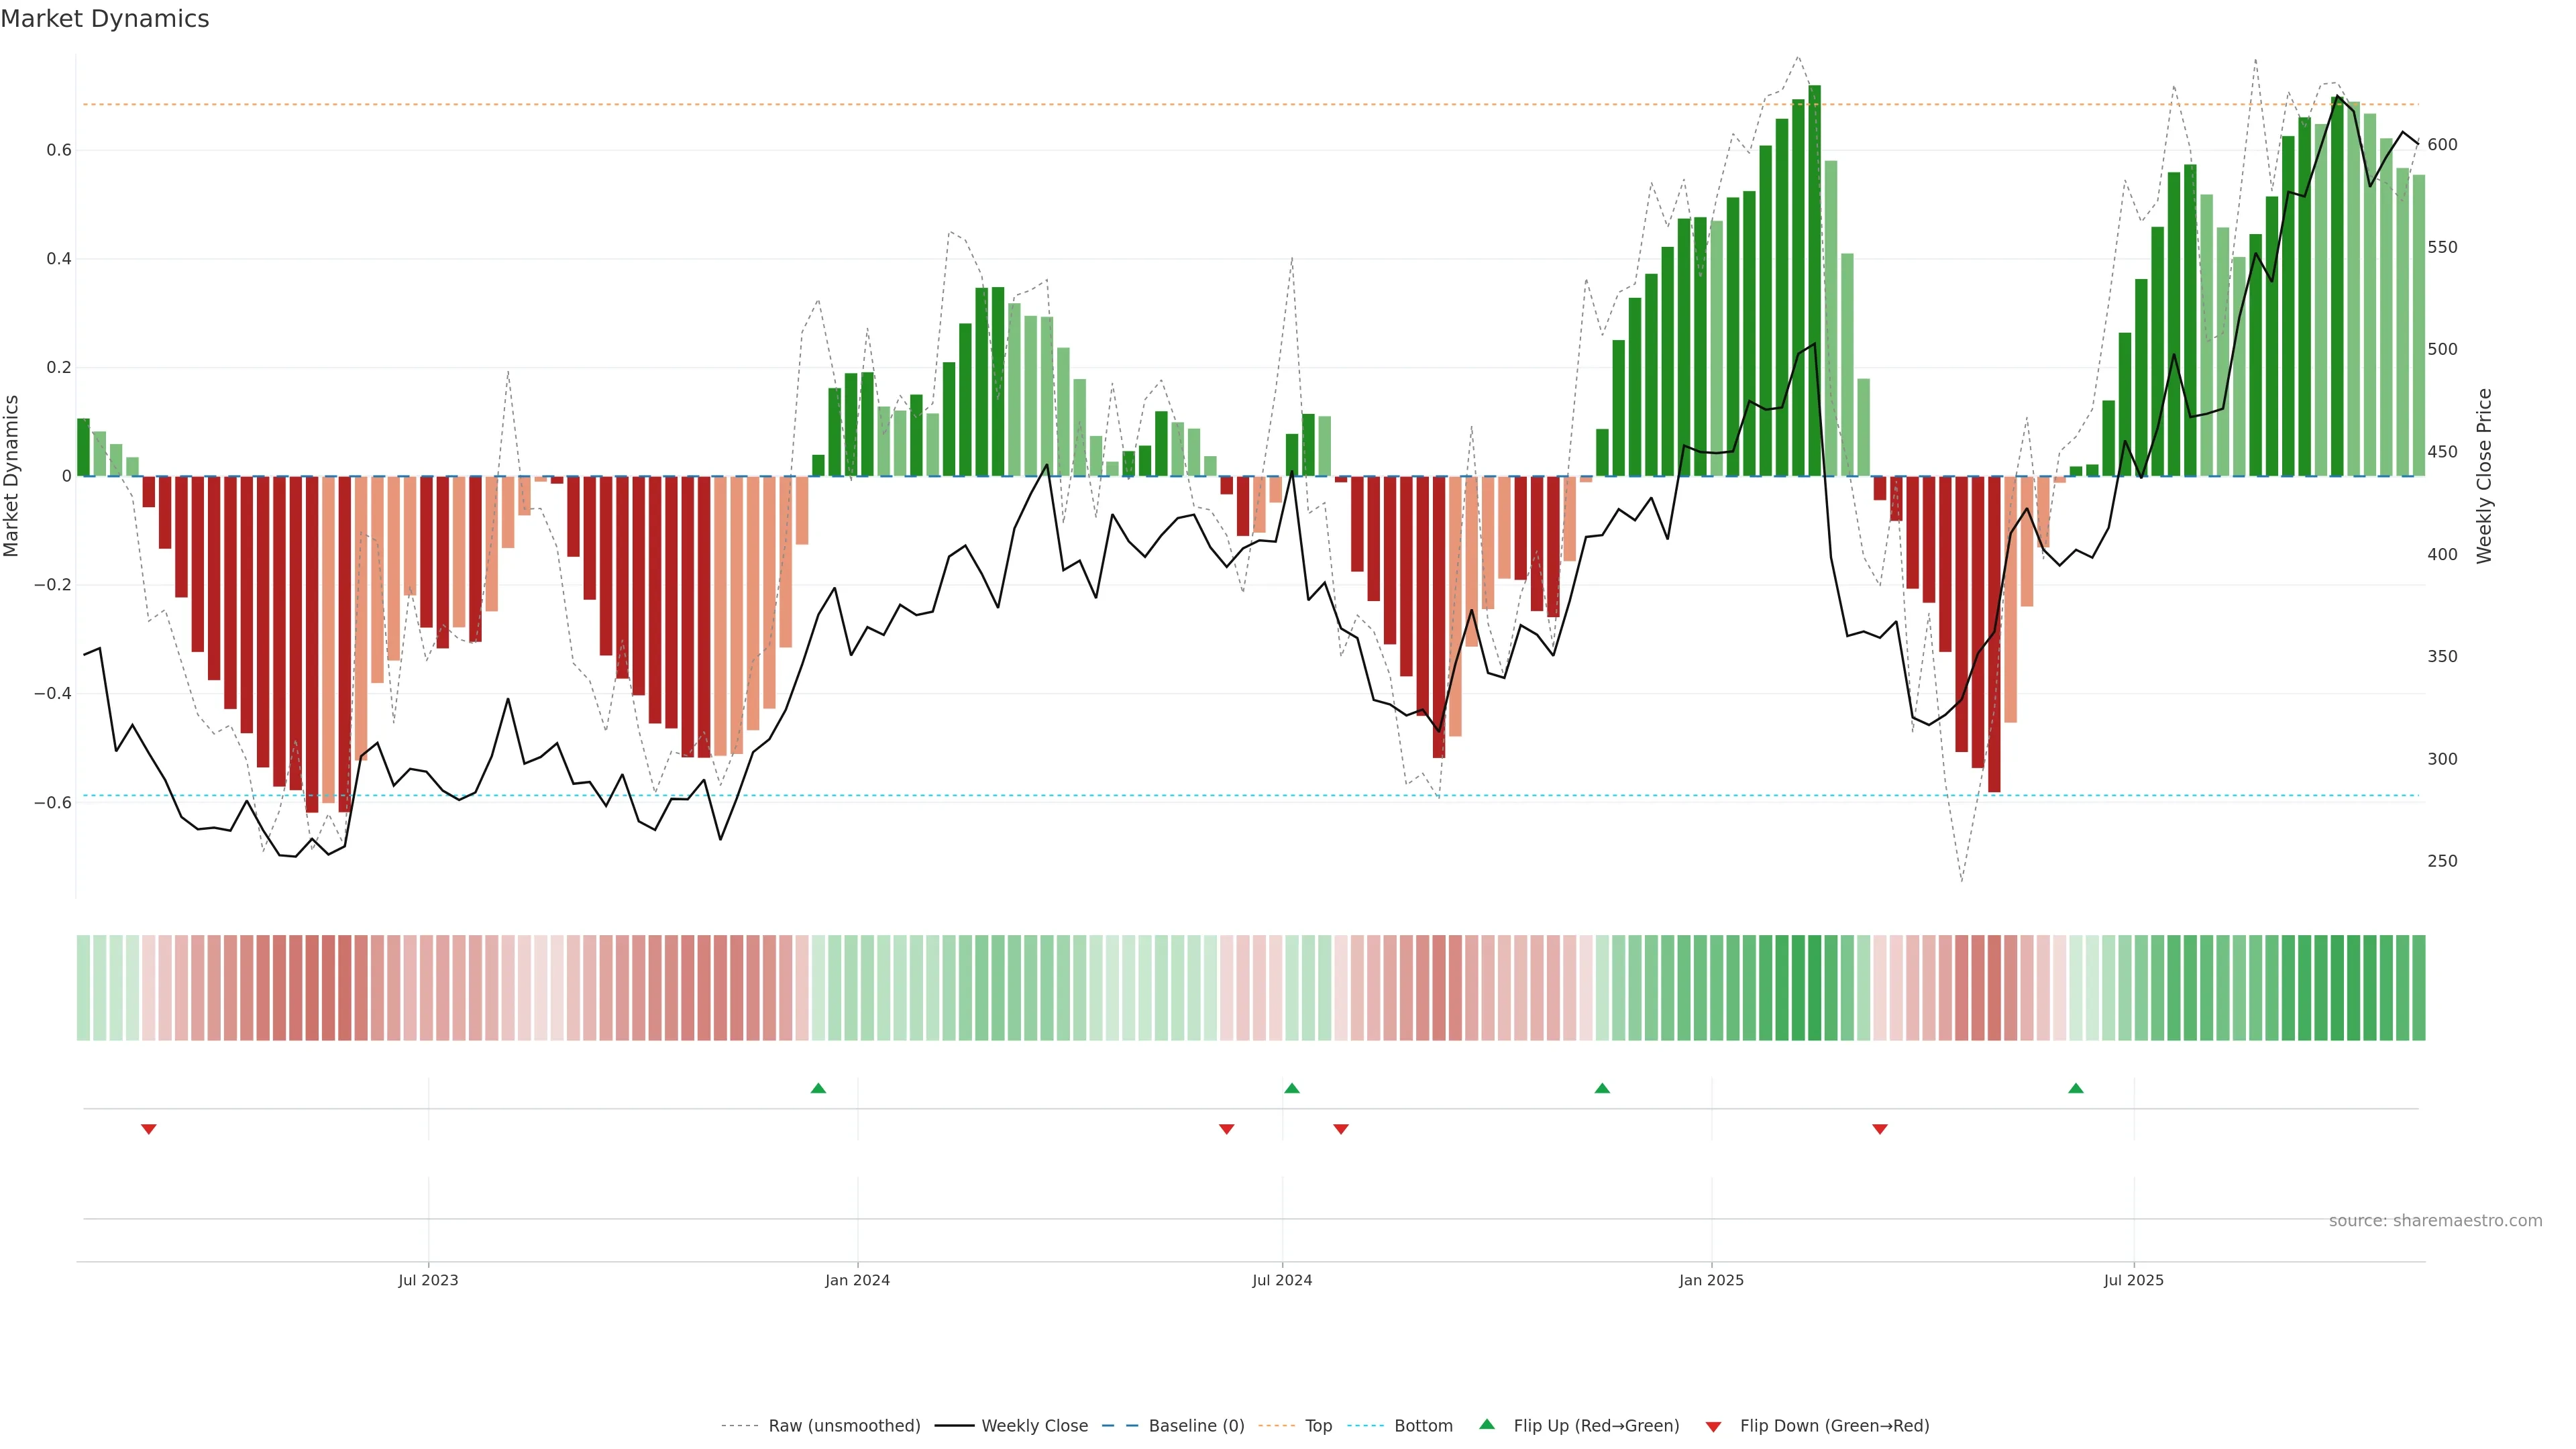
Task: Click the source: sharemaestro.com text
Action: [x=2435, y=1221]
